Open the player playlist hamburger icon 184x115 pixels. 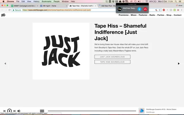pyautogui.click(x=42, y=111)
